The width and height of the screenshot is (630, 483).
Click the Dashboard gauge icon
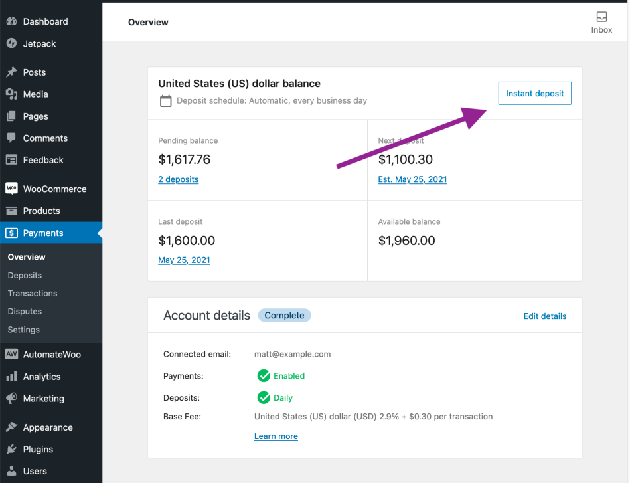point(11,21)
